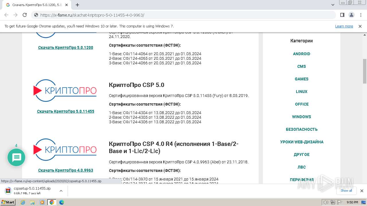Screen dimensions: 367x206
Task: Open the volume speaker tray icon
Action: 326,202
